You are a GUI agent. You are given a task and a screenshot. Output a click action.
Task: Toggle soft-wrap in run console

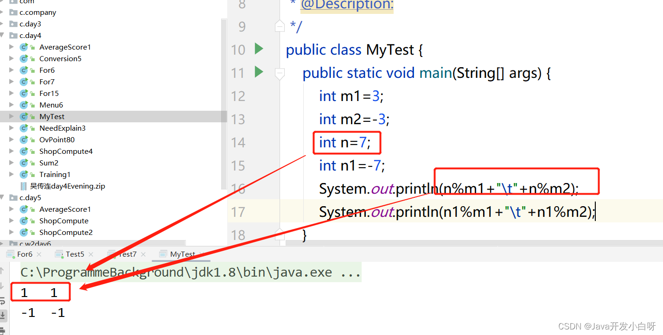pos(3,301)
